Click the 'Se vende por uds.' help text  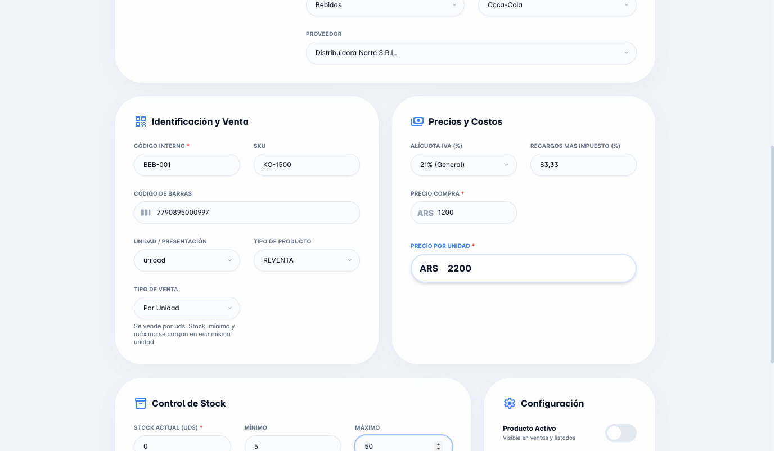[x=184, y=334]
